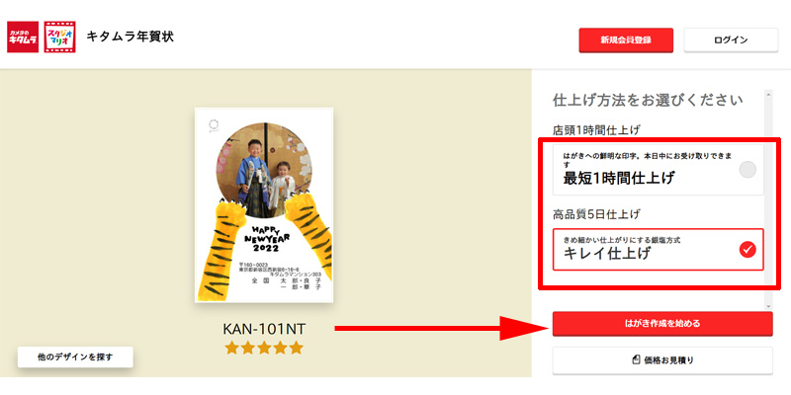Click the 新規会員登録 button
The height and width of the screenshot is (395, 791).
(x=626, y=40)
